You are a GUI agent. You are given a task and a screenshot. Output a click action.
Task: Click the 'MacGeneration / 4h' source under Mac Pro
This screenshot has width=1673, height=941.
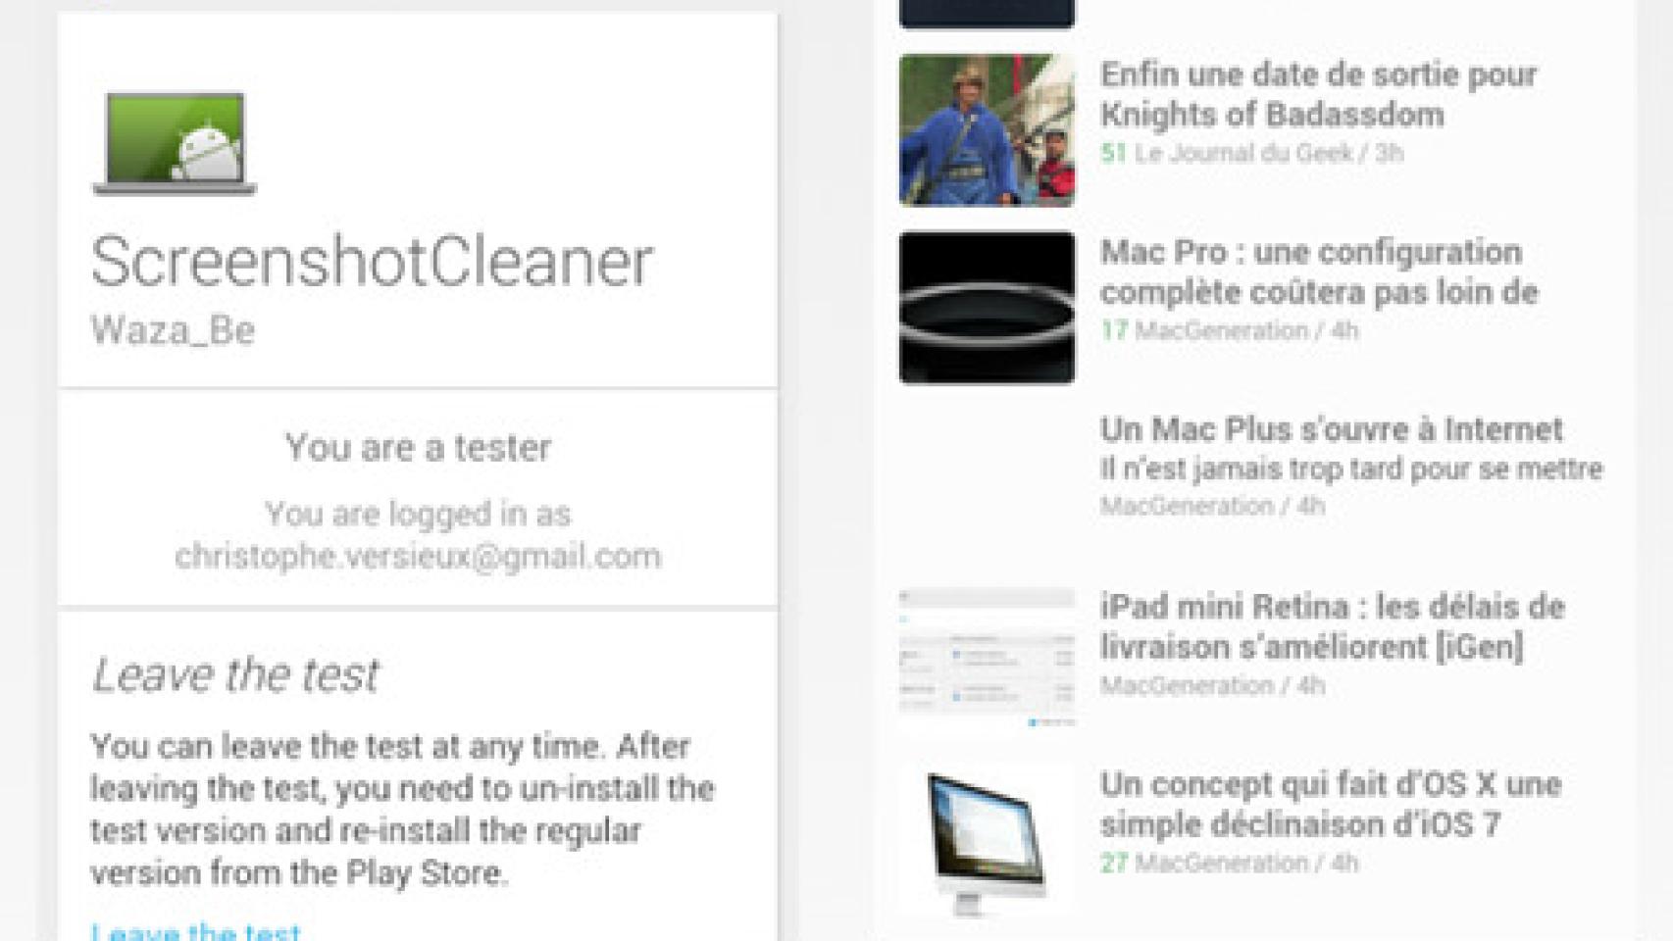(x=1246, y=330)
